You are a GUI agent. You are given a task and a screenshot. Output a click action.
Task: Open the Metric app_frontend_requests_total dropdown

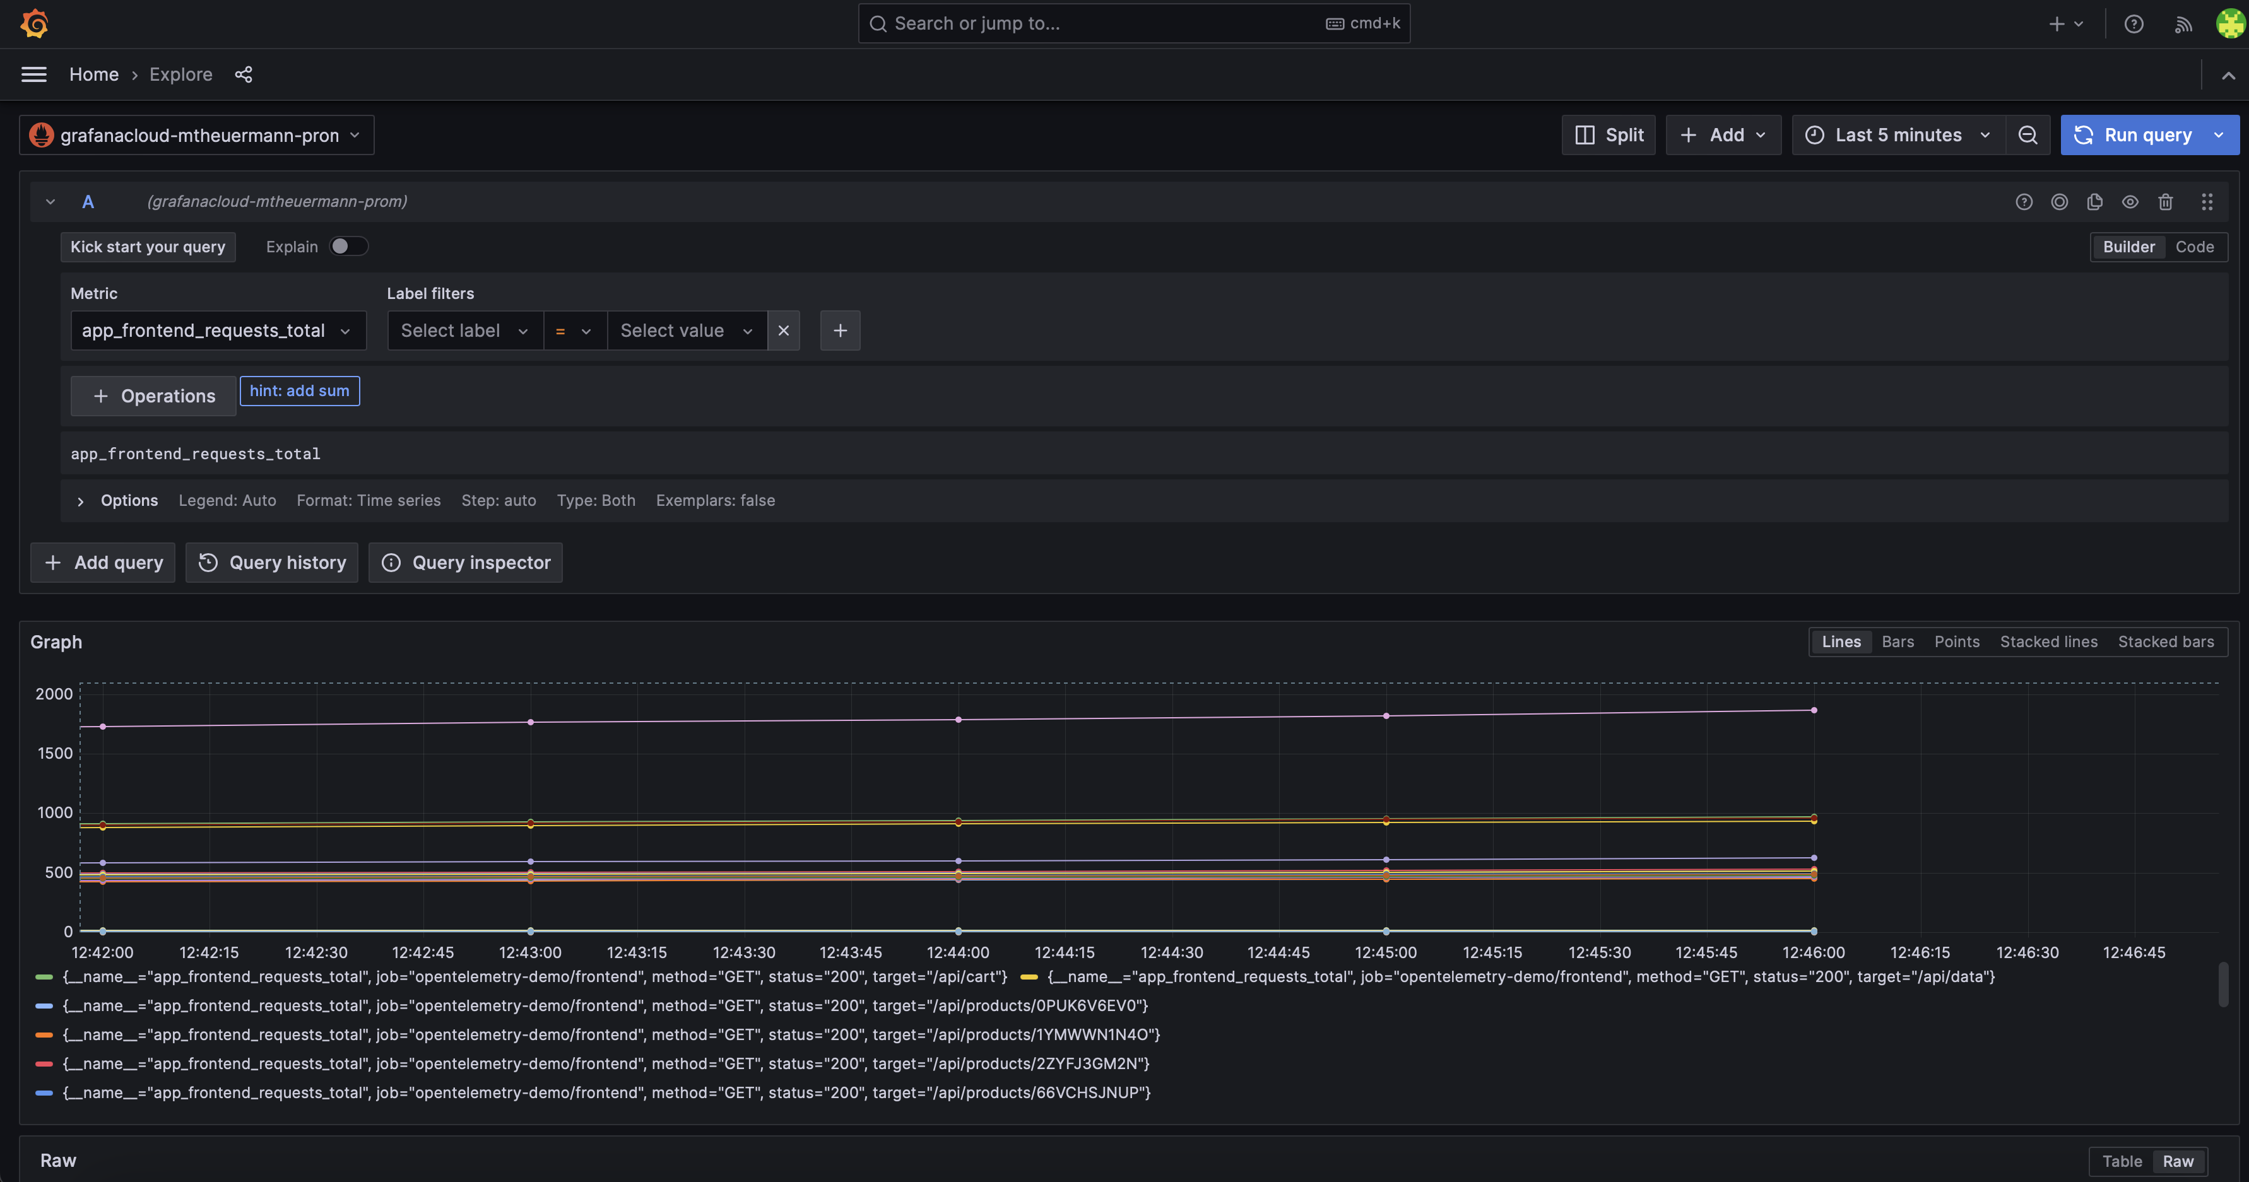pyautogui.click(x=218, y=330)
